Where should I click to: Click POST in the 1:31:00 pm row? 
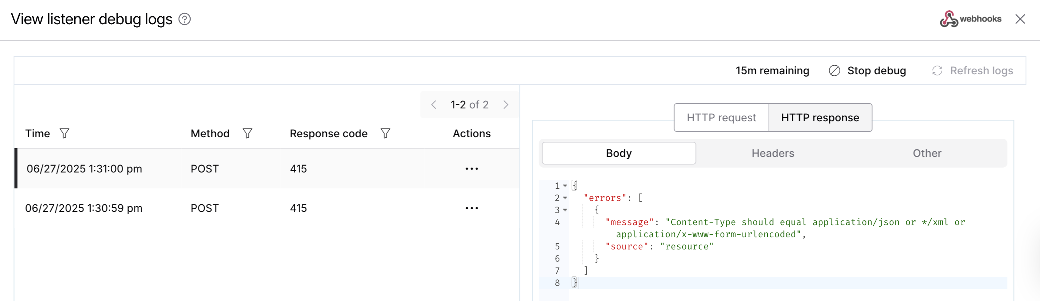pyautogui.click(x=204, y=169)
